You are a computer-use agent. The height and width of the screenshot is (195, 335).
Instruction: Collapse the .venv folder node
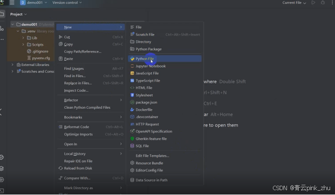pos(18,31)
